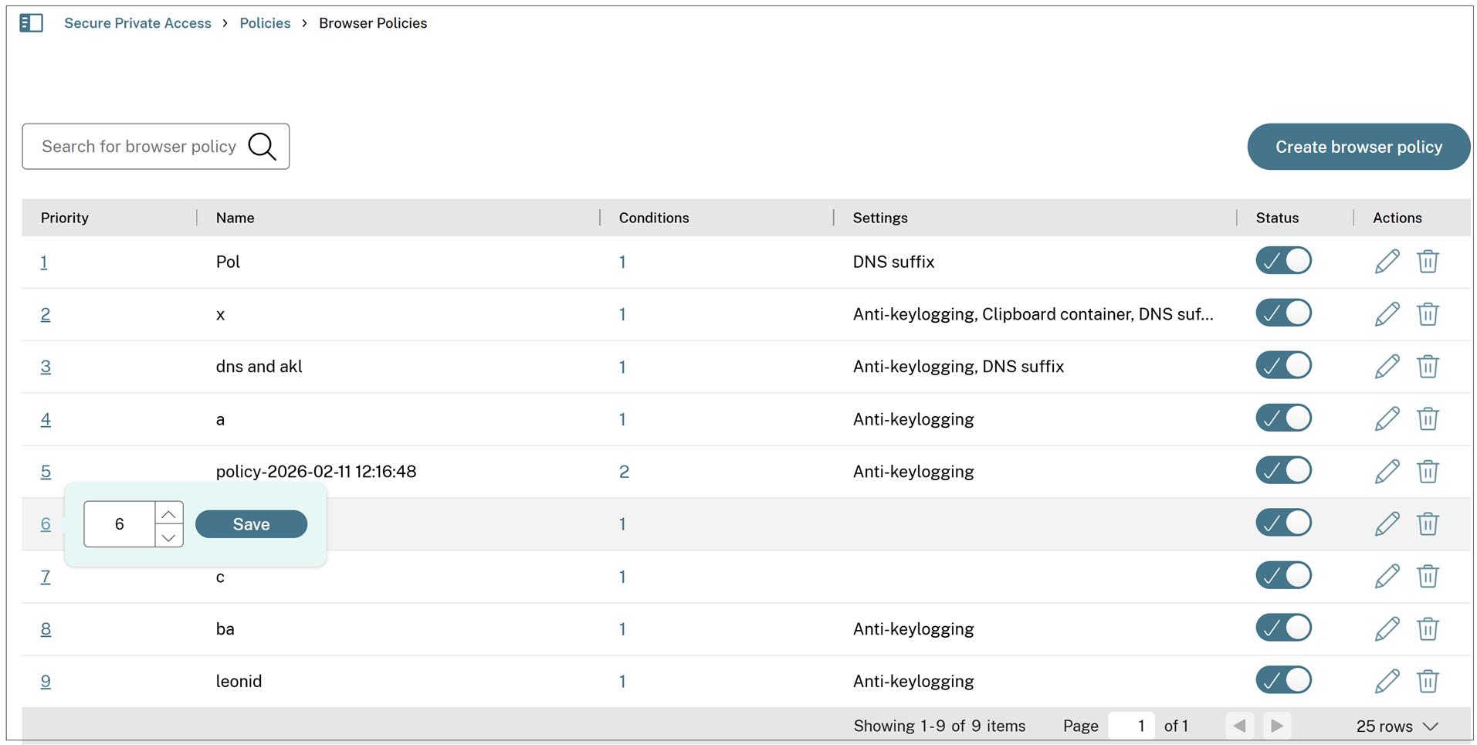Go to previous page arrow
Screen dimensions: 1477x745
tap(1239, 726)
